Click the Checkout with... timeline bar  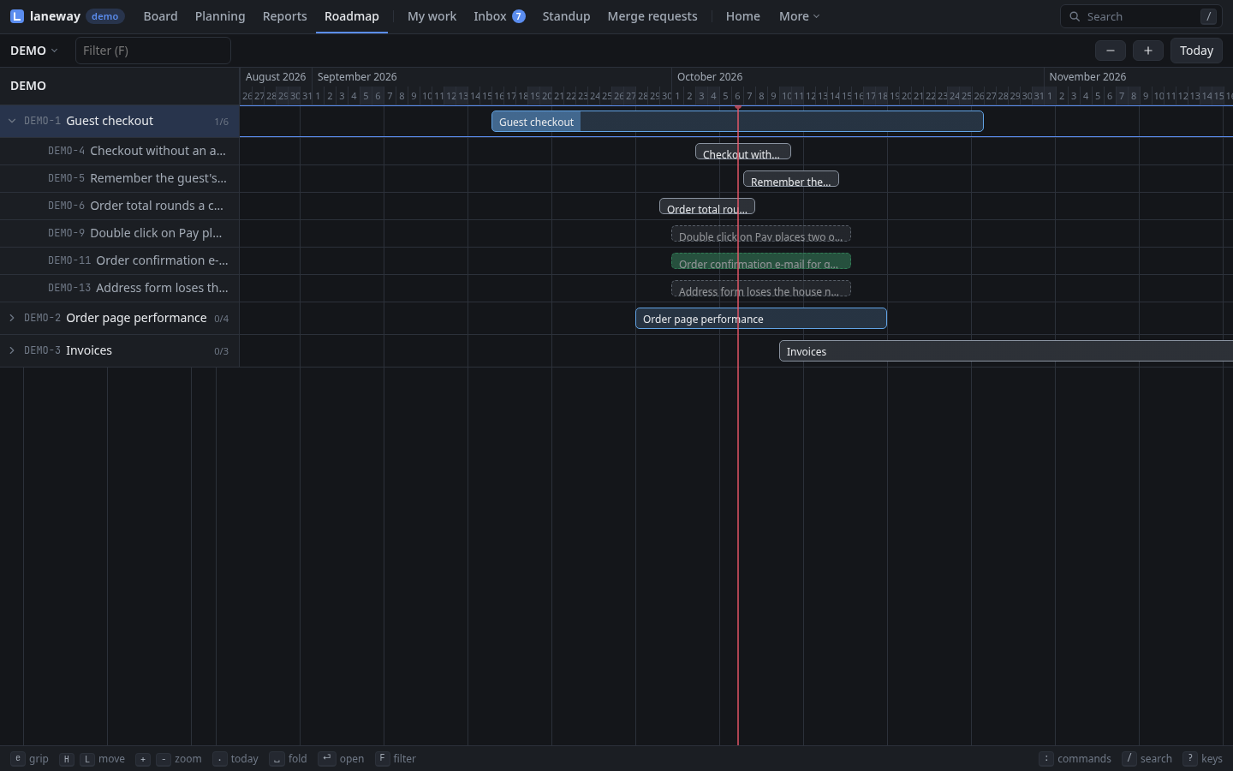pyautogui.click(x=743, y=152)
